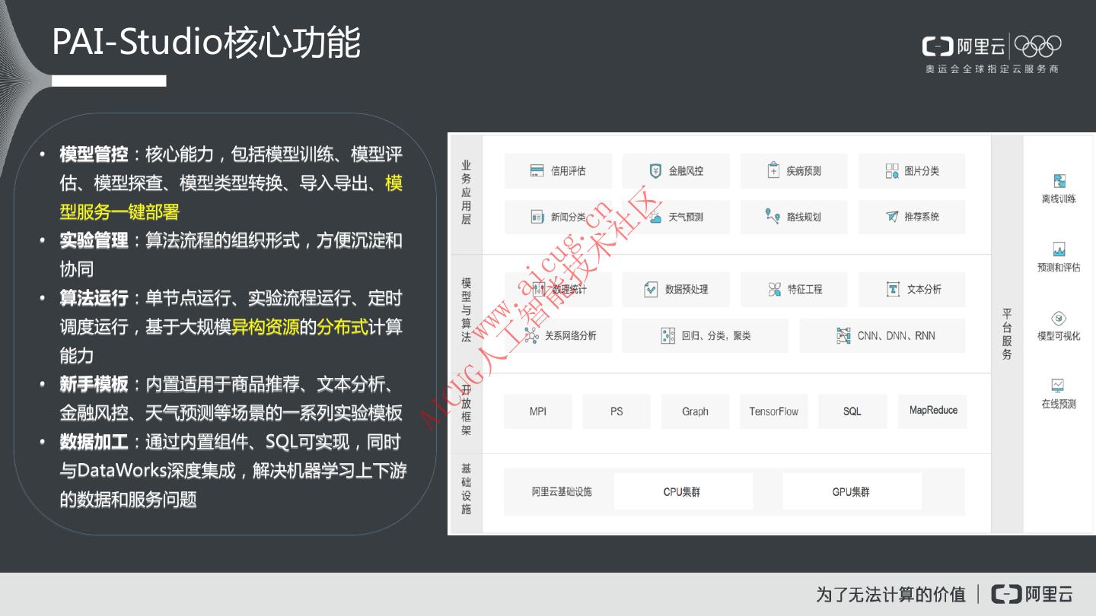Click the 模型可视化 text label

1059,336
